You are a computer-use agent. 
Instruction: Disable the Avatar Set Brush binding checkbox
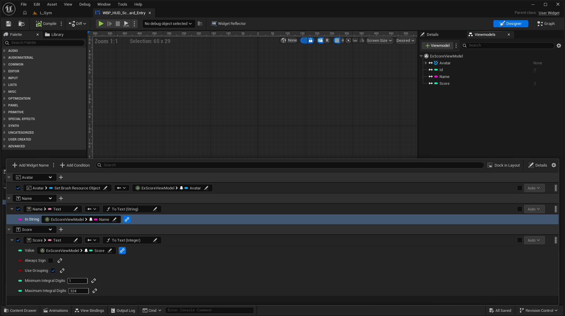[x=18, y=188]
